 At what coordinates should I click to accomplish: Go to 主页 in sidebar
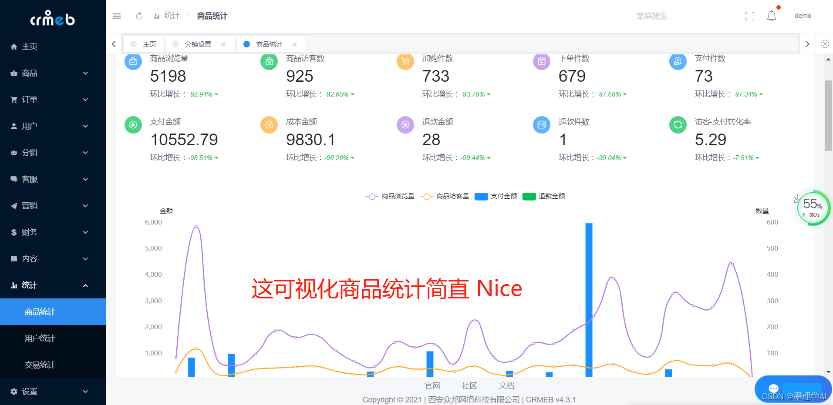tap(53, 47)
